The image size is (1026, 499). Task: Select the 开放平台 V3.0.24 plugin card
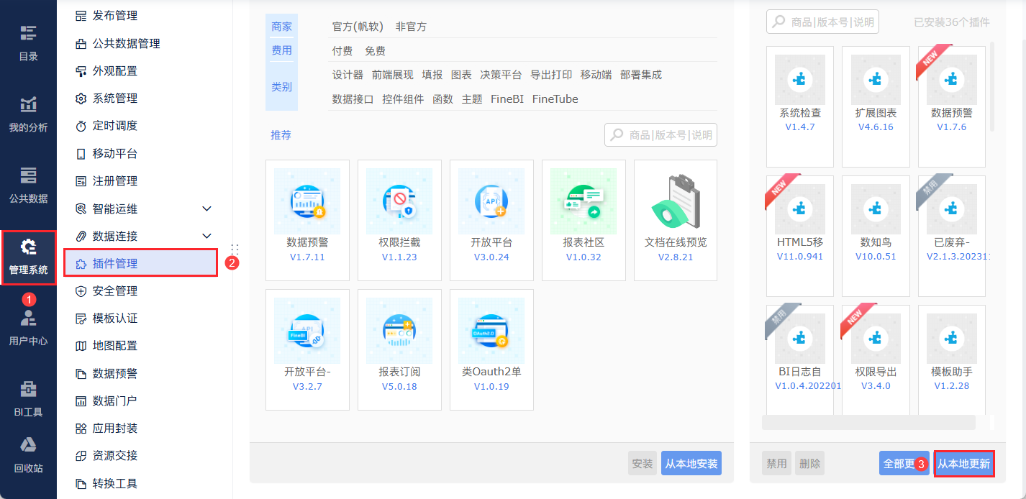pos(491,220)
